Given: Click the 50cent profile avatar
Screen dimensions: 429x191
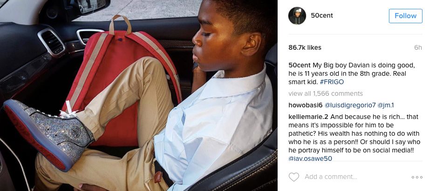Looking at the screenshot, I should pos(297,16).
